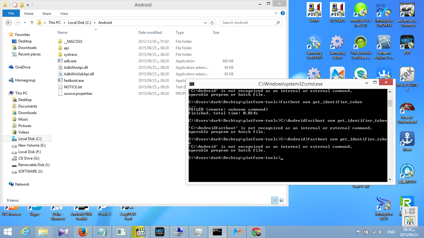Show hidden system tray icons
This screenshot has height=238, width=424.
[351, 232]
